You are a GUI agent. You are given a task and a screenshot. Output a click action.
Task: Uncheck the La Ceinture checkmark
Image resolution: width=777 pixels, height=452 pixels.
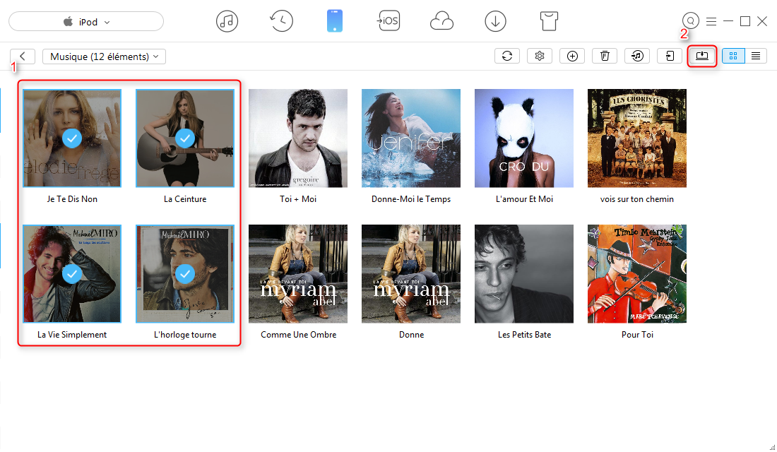[x=185, y=138]
